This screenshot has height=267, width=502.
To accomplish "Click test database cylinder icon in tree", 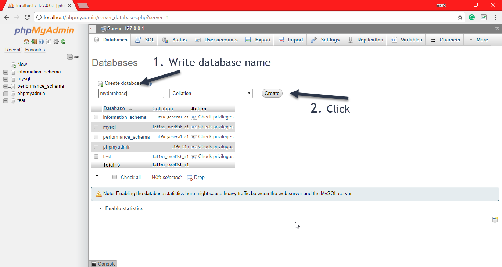I will (x=13, y=100).
